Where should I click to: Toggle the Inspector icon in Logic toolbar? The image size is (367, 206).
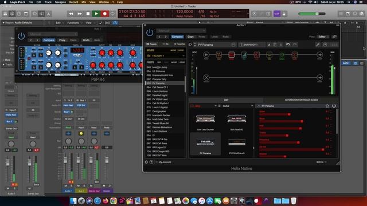point(12,14)
